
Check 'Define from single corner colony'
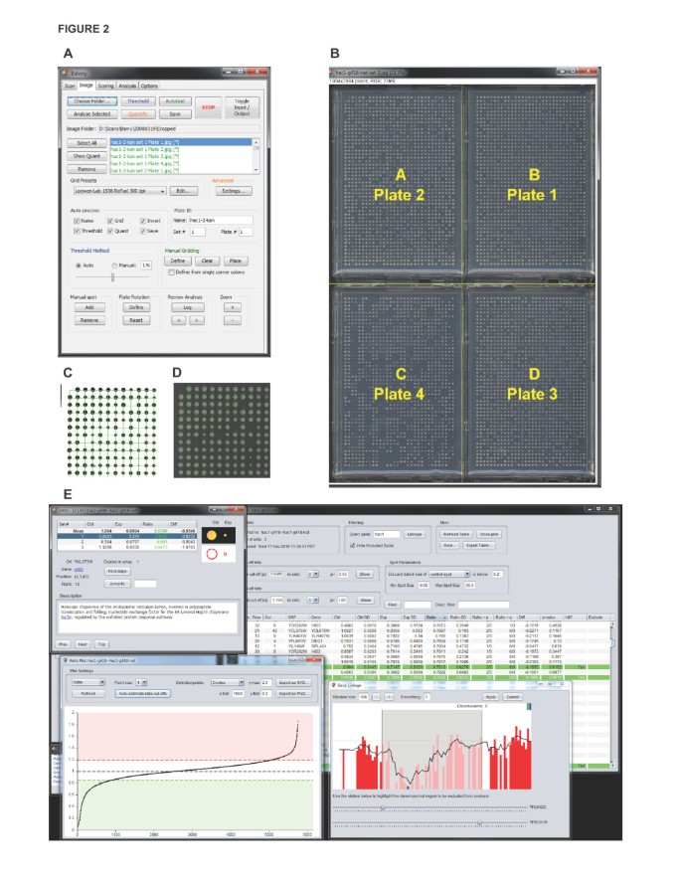tap(171, 271)
